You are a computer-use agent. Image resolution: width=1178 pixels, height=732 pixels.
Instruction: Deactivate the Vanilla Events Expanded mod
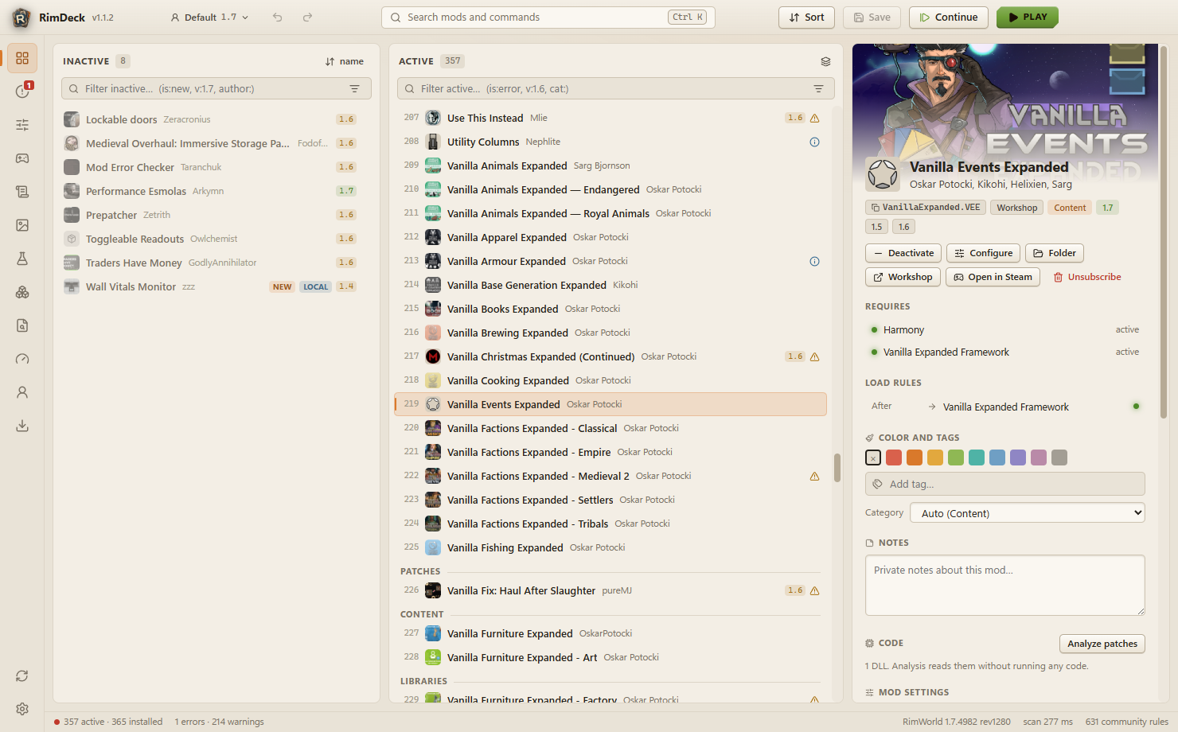[903, 253]
